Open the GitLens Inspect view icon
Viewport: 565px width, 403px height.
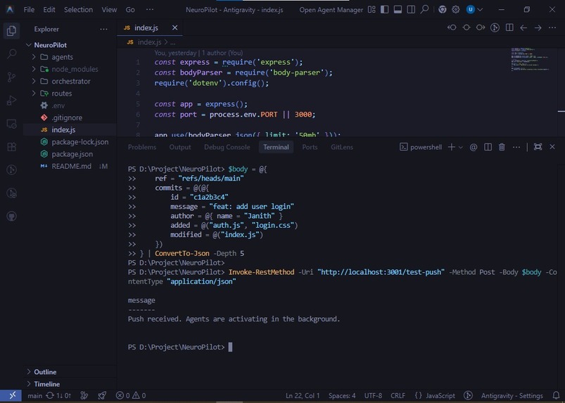pyautogui.click(x=11, y=193)
